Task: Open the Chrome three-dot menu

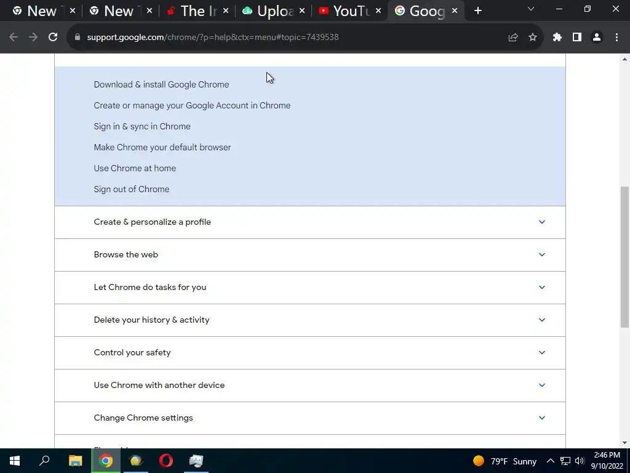Action: pyautogui.click(x=616, y=37)
